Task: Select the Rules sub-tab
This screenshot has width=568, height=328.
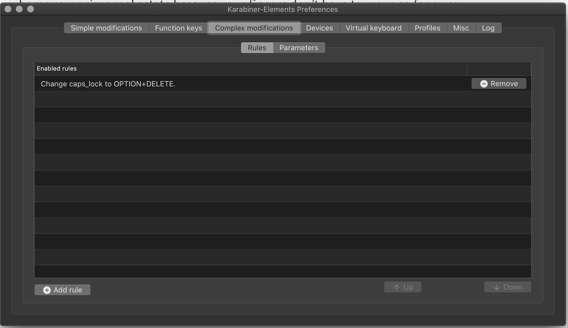Action: coord(257,48)
